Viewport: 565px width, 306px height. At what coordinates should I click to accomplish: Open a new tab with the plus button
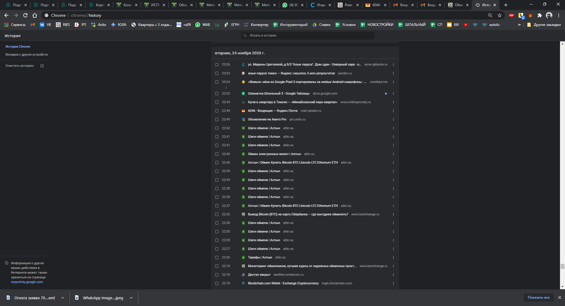(x=506, y=5)
